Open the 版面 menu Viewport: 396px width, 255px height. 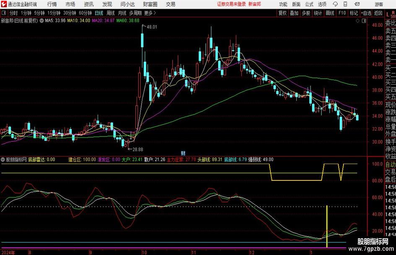coord(296,4)
